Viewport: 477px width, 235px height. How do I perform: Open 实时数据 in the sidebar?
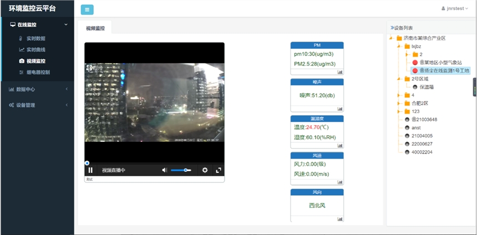click(x=35, y=38)
